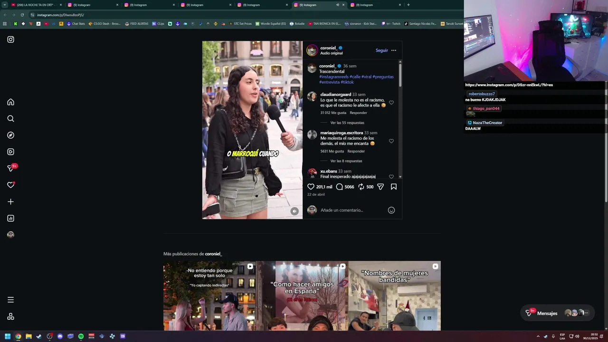Click the taskbar volume icon
The image size is (608, 342).
pyautogui.click(x=577, y=336)
